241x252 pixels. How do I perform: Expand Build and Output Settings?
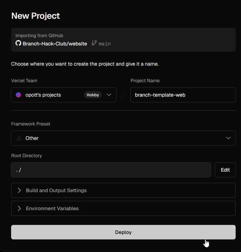(123, 190)
